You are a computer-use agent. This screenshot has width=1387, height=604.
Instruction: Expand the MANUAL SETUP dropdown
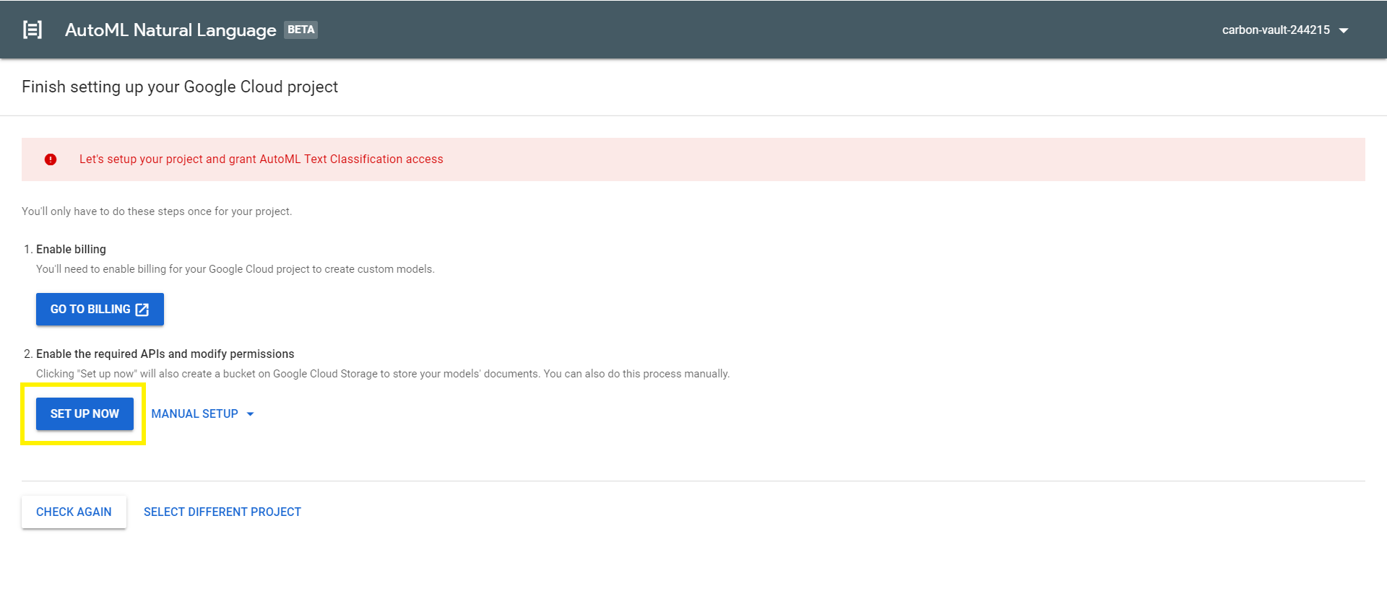(x=203, y=414)
